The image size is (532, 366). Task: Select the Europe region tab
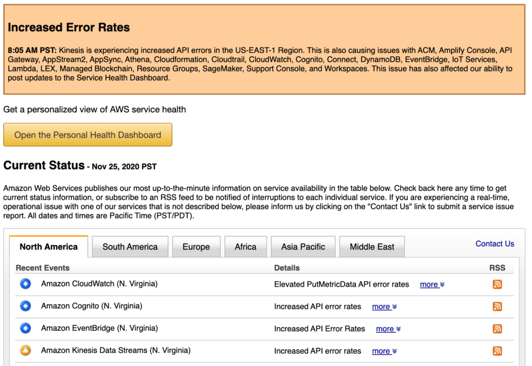pos(196,247)
